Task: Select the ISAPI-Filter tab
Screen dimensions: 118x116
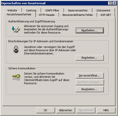Action: tap(52, 10)
